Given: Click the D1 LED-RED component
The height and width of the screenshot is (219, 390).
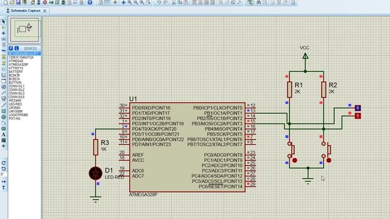Looking at the screenshot, I should point(96,173).
